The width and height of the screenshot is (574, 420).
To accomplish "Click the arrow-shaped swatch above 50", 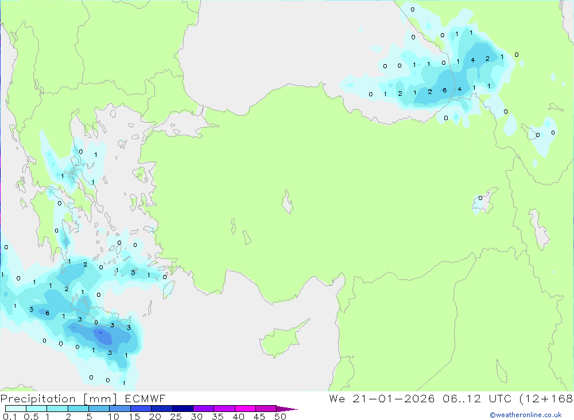I will [286, 409].
